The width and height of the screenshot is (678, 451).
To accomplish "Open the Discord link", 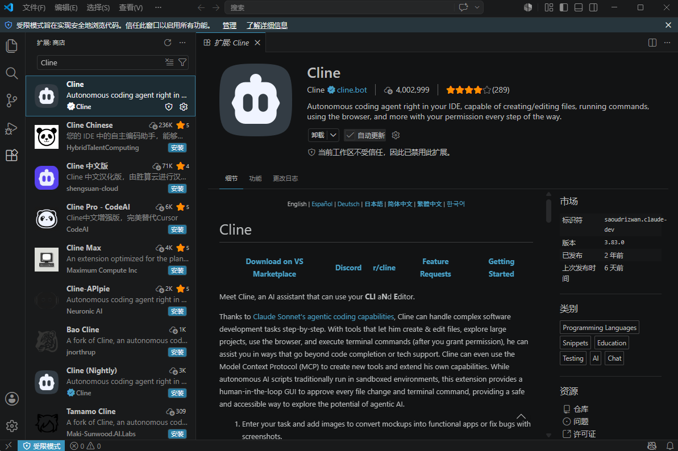I will click(348, 268).
